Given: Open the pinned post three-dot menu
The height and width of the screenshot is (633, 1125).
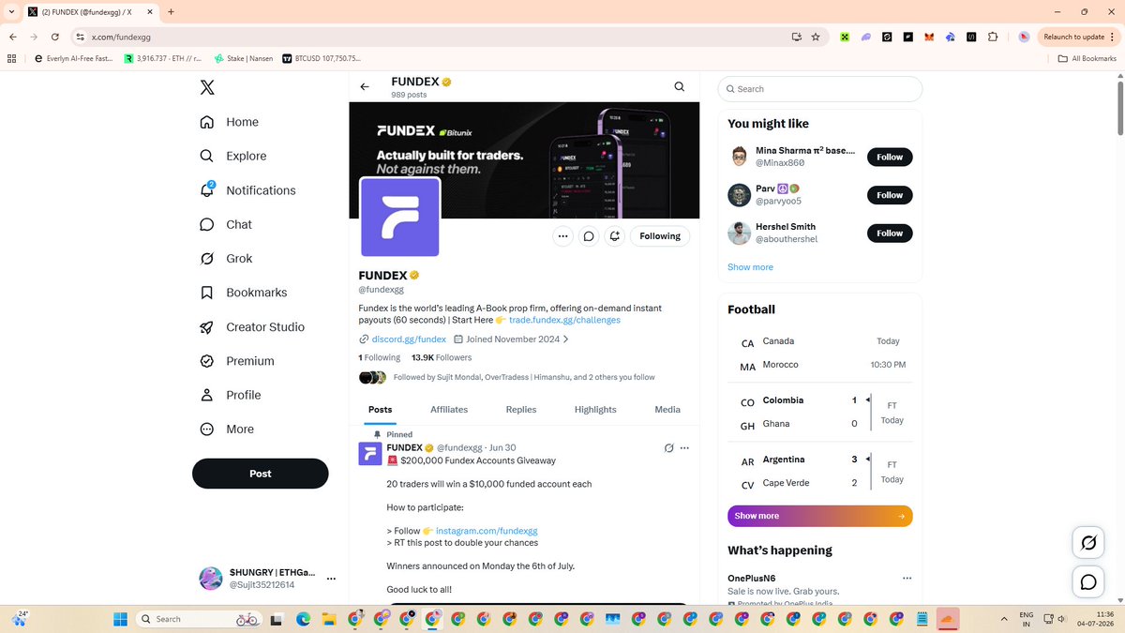Looking at the screenshot, I should click(684, 448).
